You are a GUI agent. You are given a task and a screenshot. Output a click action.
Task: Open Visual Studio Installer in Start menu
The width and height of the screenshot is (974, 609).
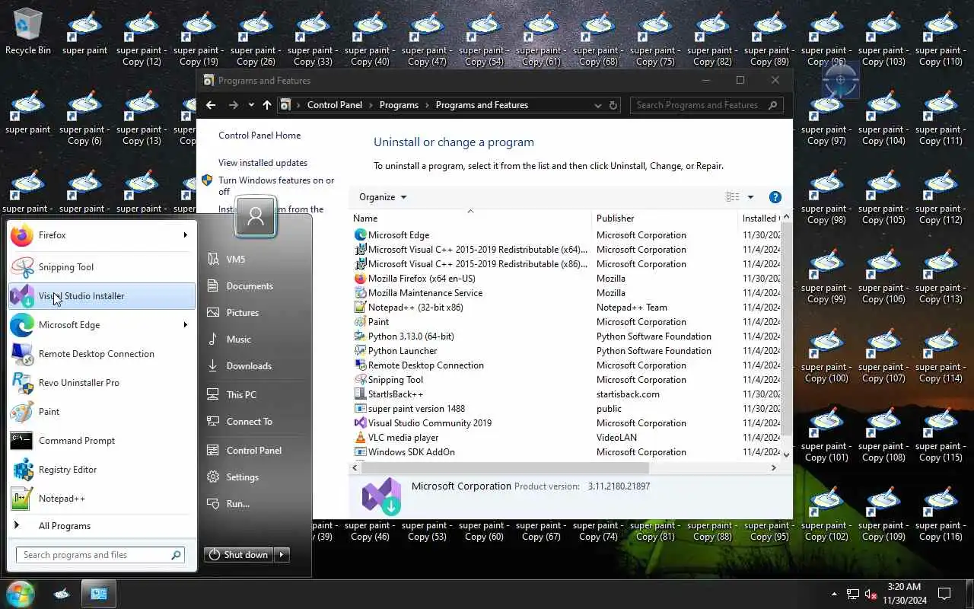click(x=102, y=296)
